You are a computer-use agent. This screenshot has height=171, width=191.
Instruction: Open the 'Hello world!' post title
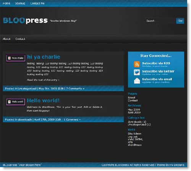(43, 101)
